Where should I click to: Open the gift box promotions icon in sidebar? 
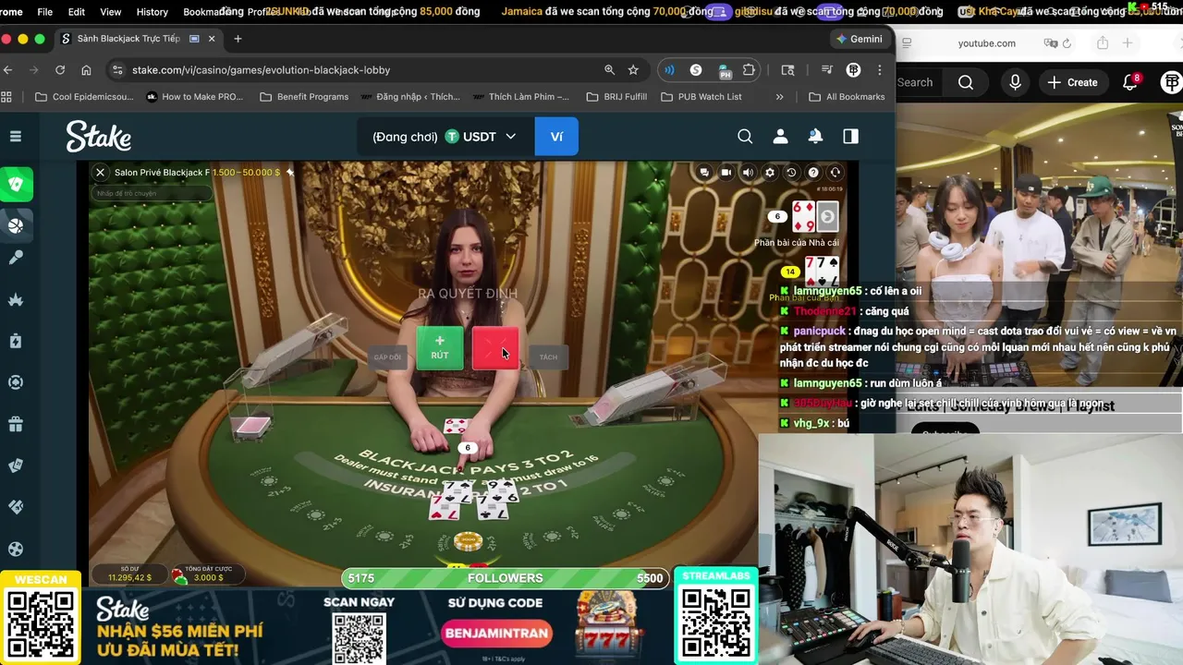click(x=16, y=425)
